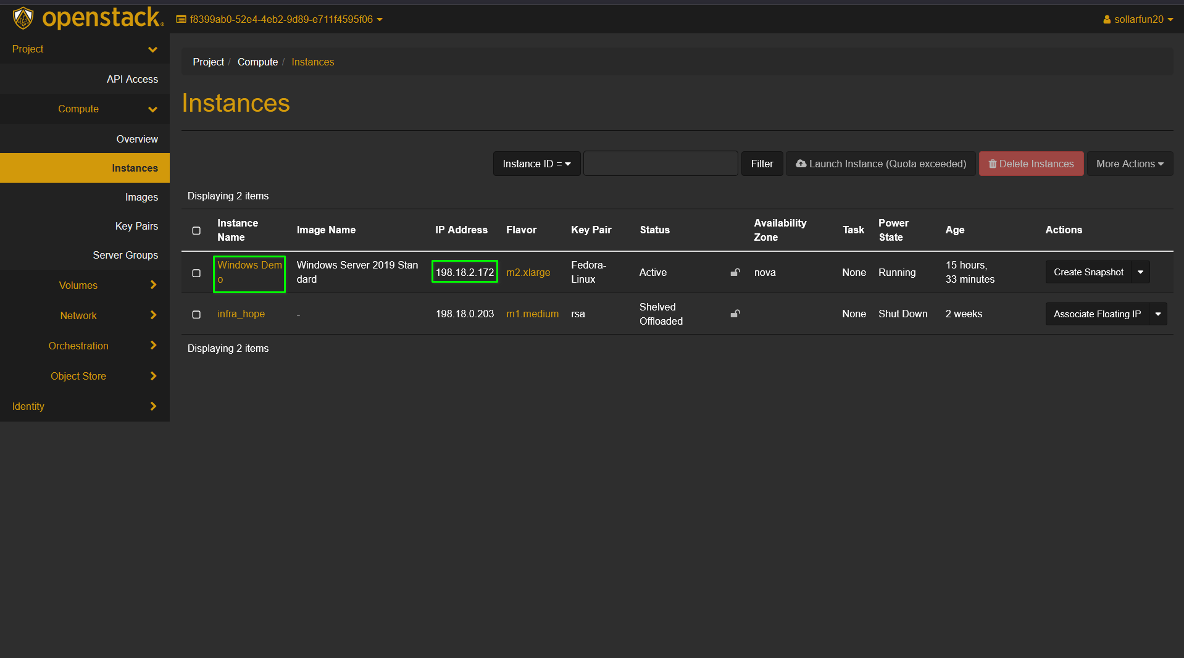The image size is (1184, 658).
Task: Click the Launch Instance cloud icon
Action: click(x=801, y=164)
